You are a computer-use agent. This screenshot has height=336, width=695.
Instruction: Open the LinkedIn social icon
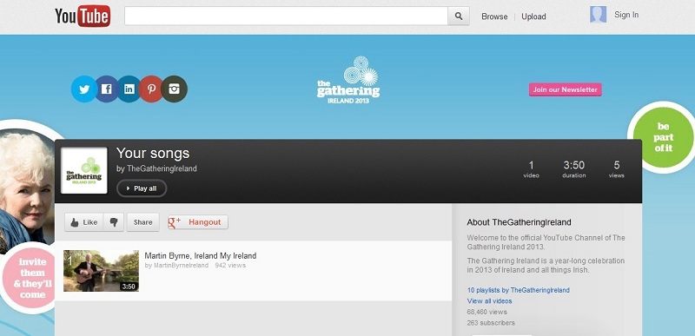pos(129,89)
